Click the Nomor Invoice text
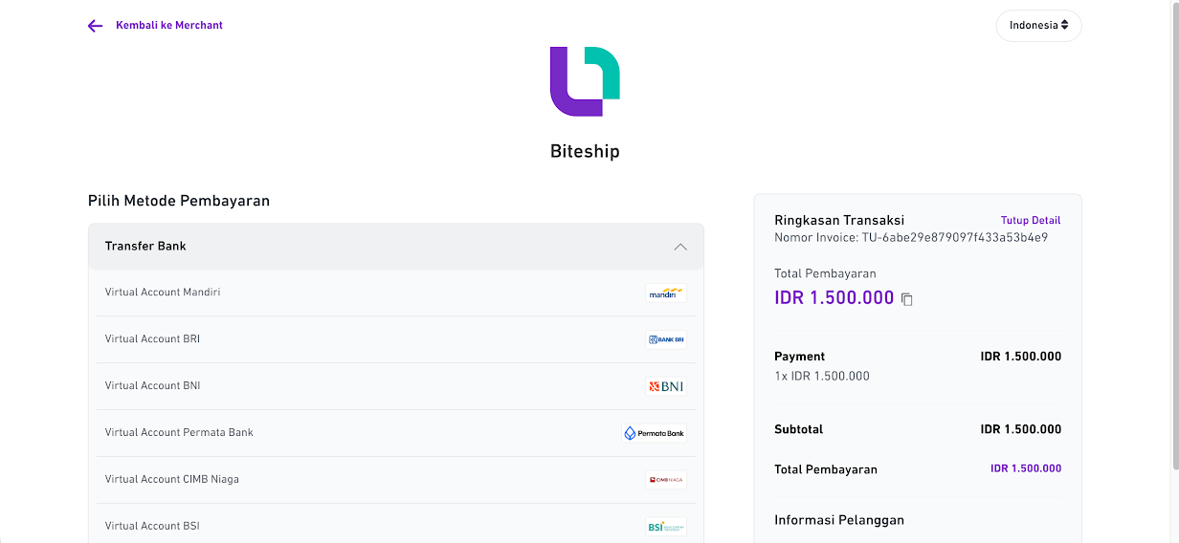The height and width of the screenshot is (543, 1179). [911, 237]
